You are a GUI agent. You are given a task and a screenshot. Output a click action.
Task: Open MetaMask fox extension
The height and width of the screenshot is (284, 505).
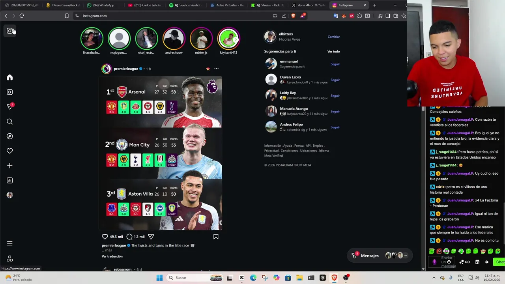(x=344, y=16)
